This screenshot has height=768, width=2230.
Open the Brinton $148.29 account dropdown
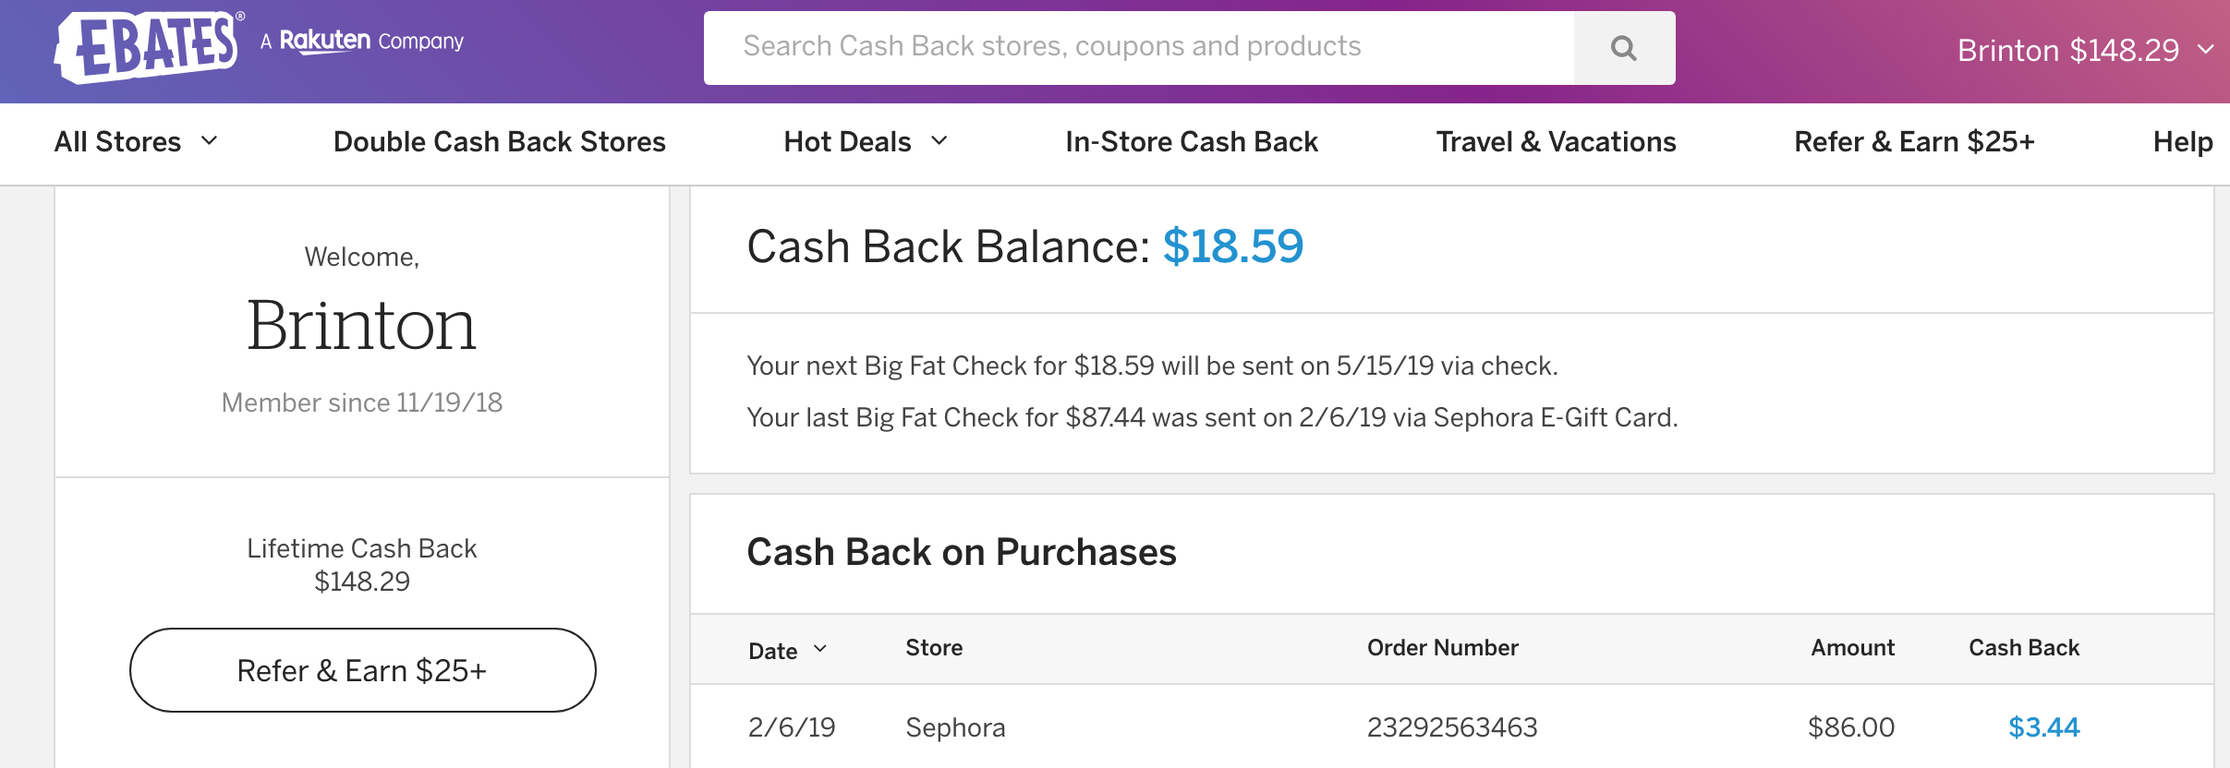click(2084, 50)
